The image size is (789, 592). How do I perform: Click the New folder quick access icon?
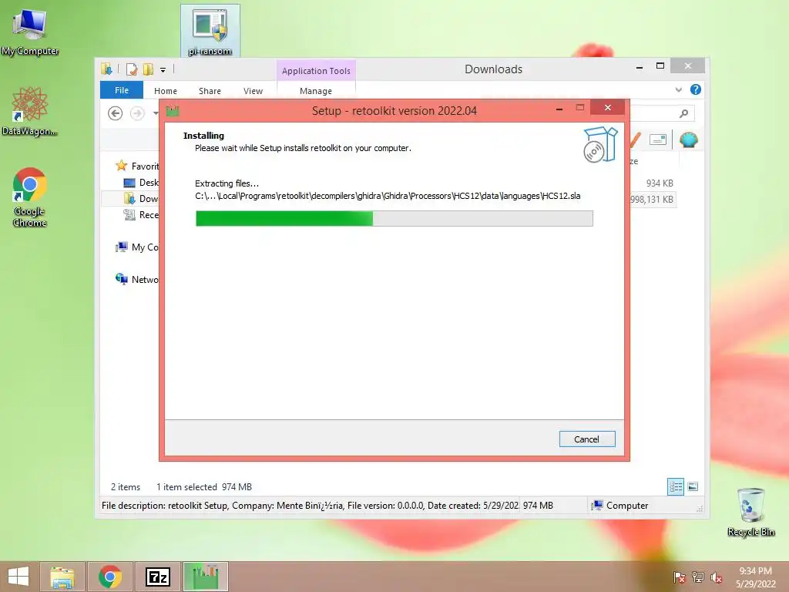click(x=148, y=69)
